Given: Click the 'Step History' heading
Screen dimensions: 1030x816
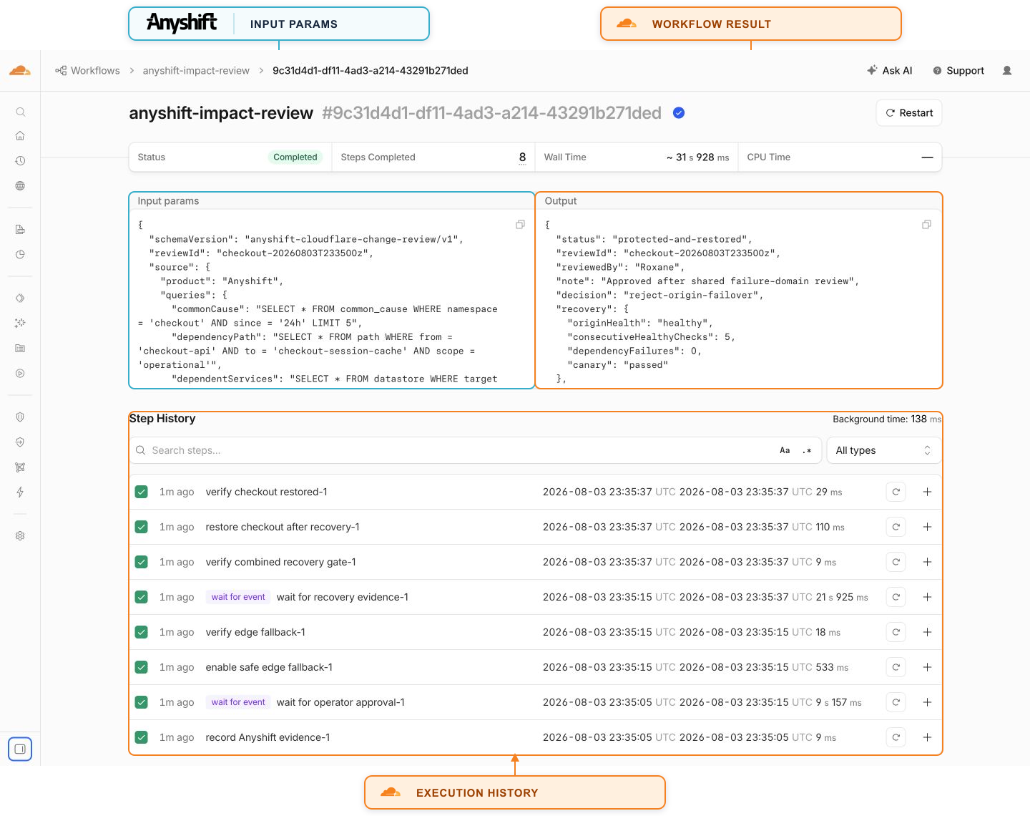Looking at the screenshot, I should [x=162, y=418].
